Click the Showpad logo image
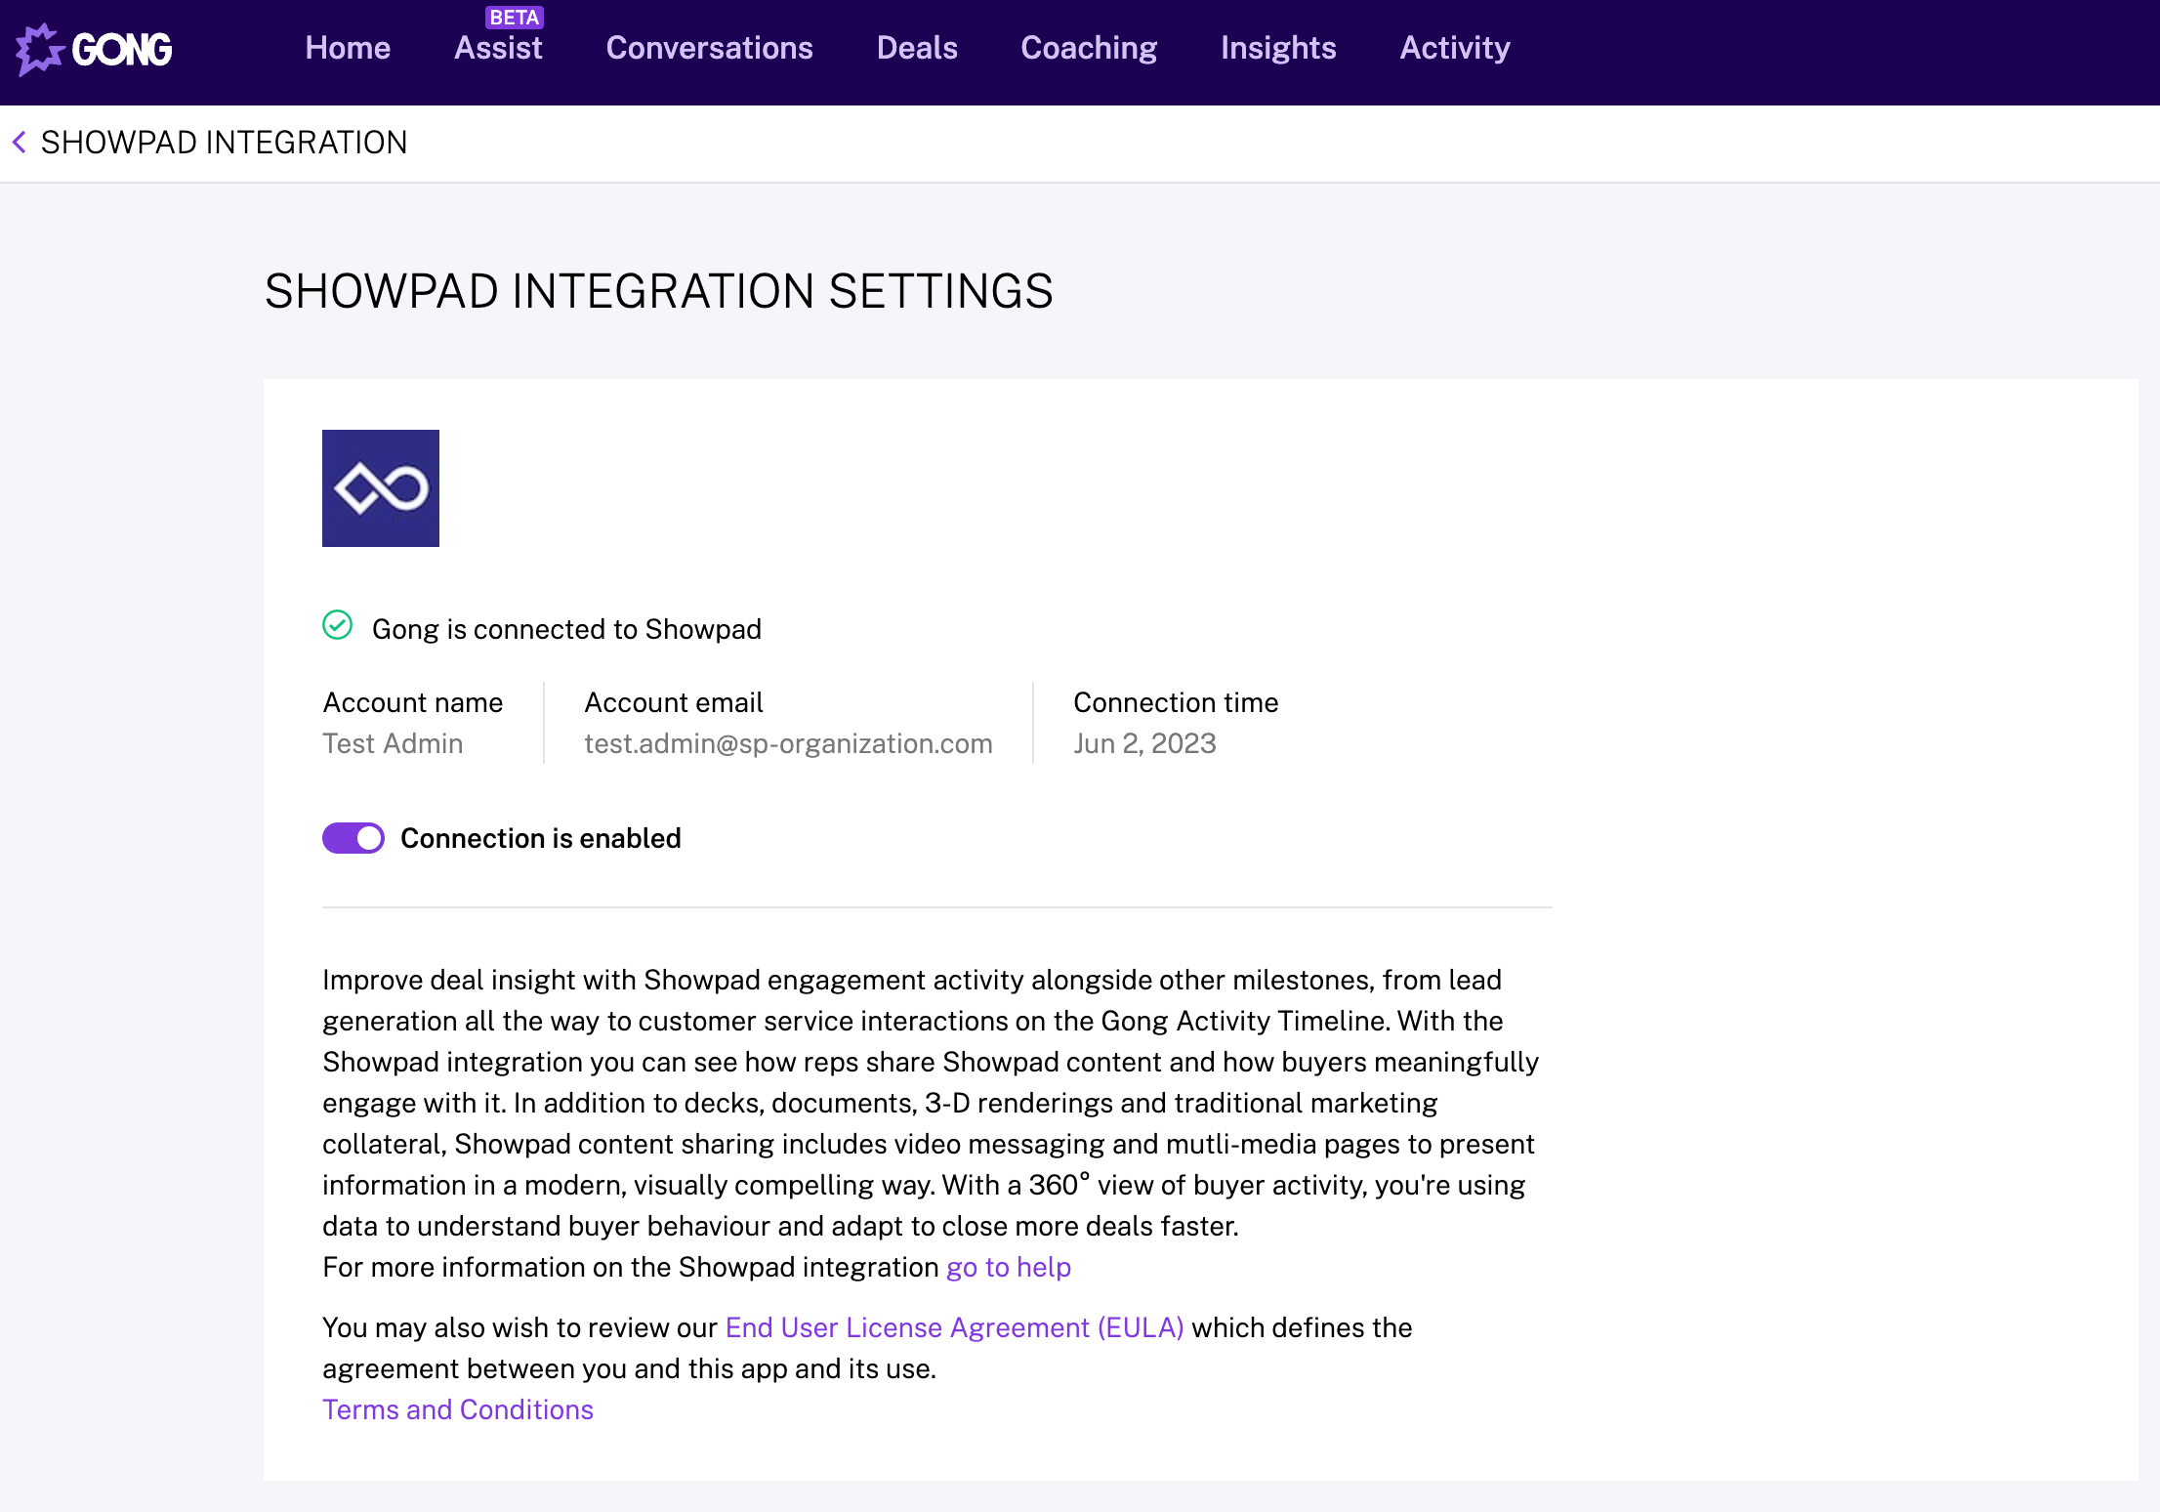Image resolution: width=2160 pixels, height=1512 pixels. 381,488
